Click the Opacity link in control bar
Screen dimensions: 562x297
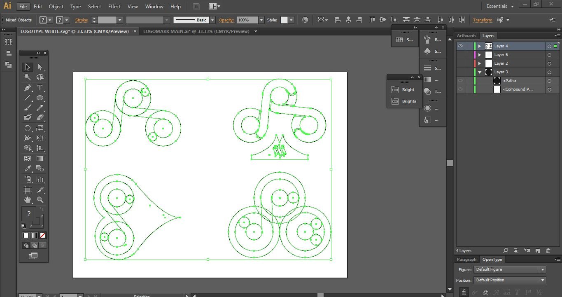[x=226, y=20]
